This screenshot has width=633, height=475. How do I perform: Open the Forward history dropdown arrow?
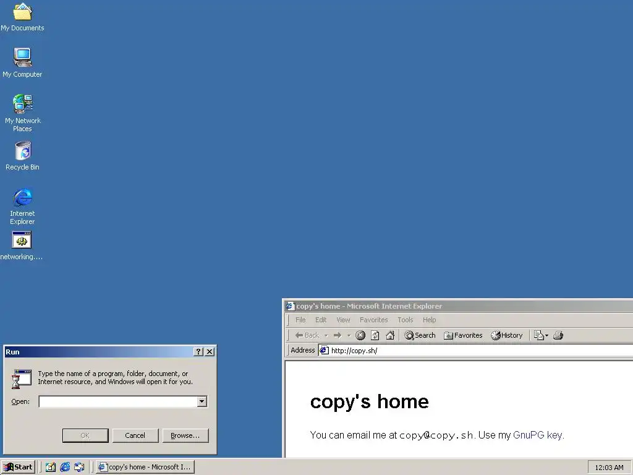click(x=349, y=335)
